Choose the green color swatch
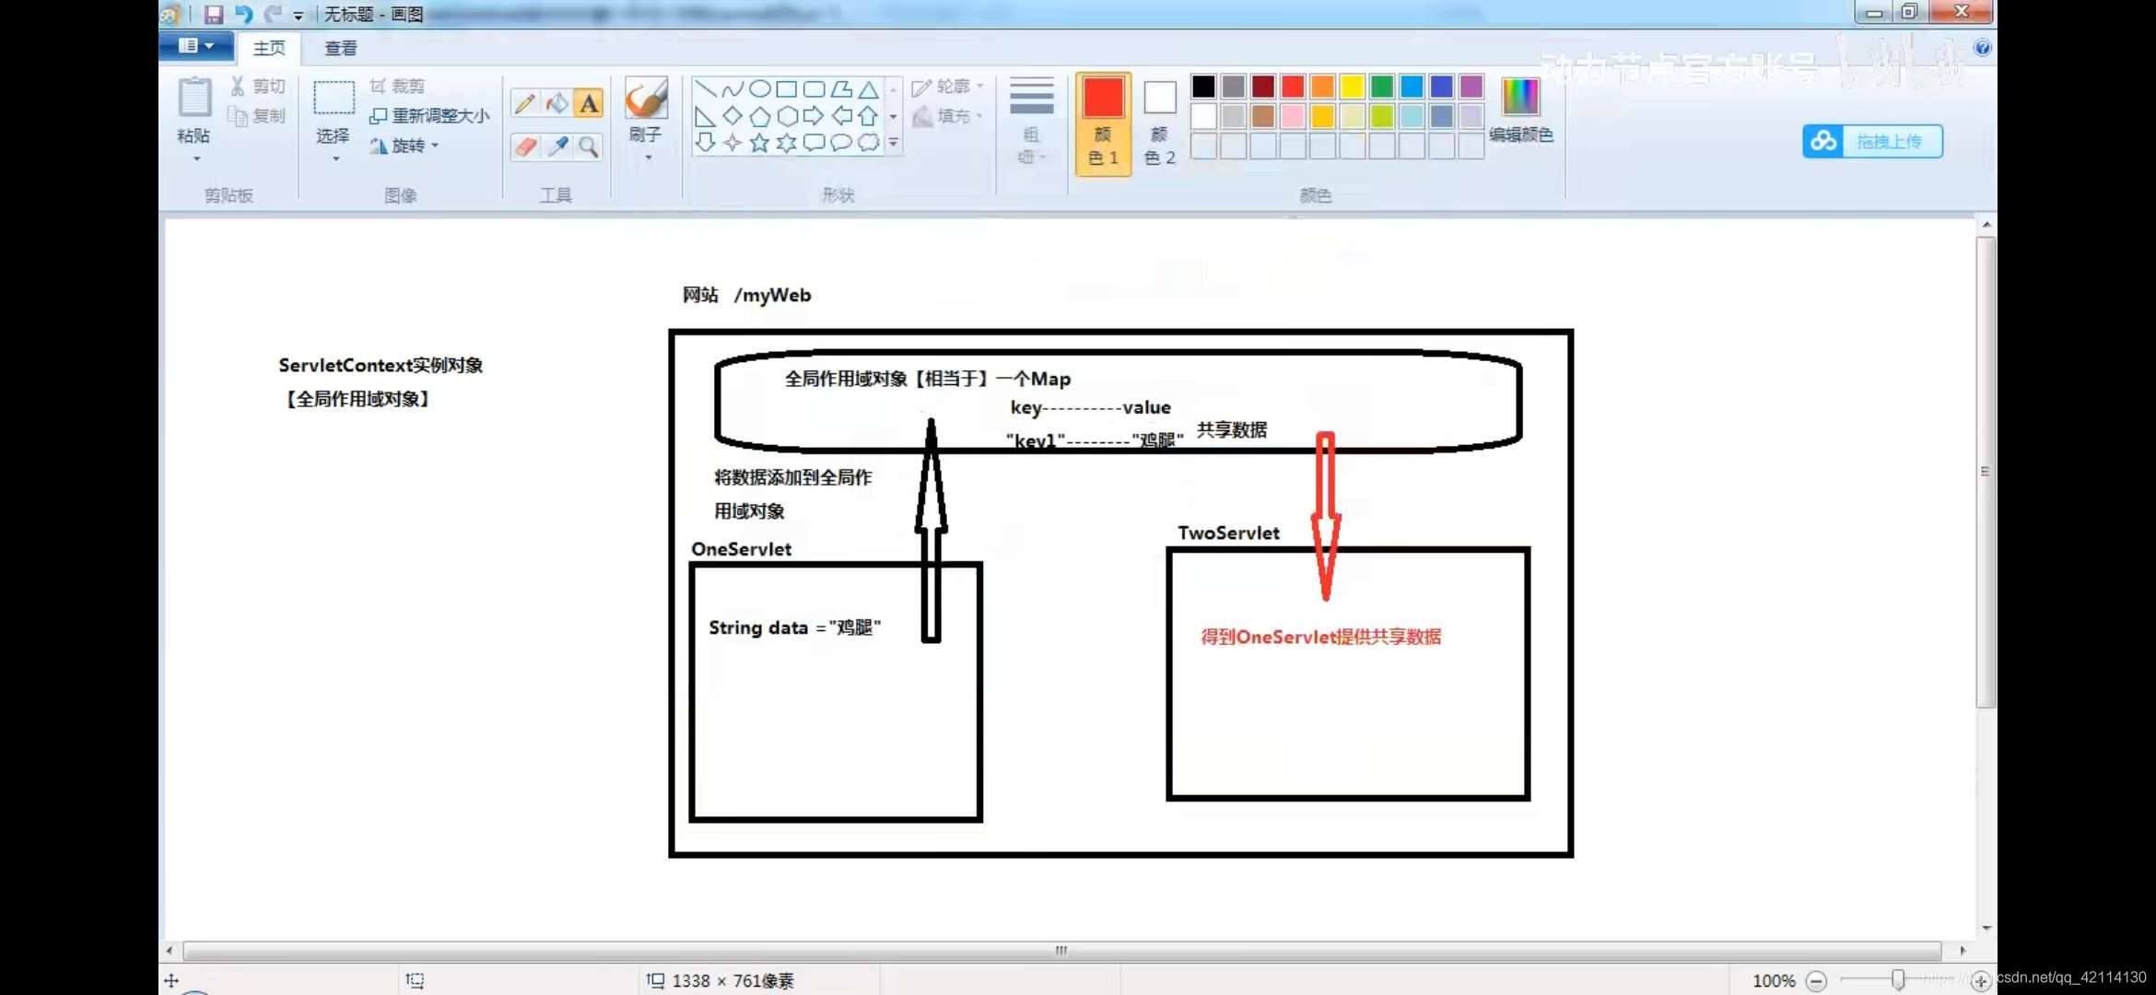Screen dimensions: 2156x995 pos(1381,87)
